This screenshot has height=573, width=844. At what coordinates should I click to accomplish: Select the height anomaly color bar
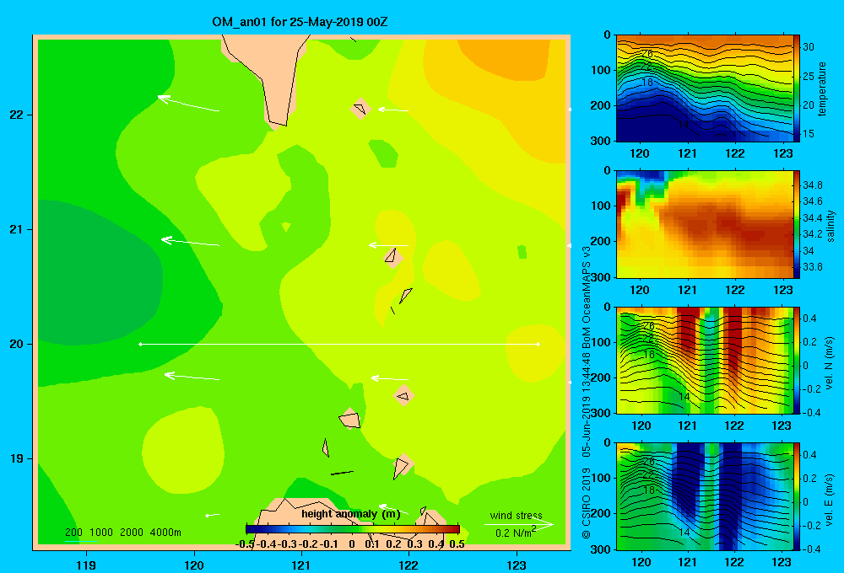pos(353,528)
